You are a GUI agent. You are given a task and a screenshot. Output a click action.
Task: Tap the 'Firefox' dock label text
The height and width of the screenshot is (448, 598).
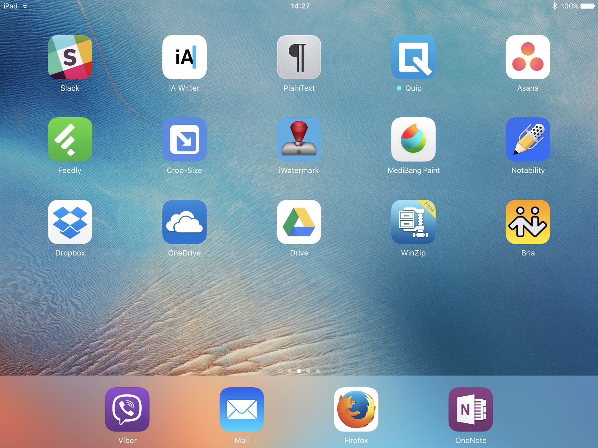(x=356, y=441)
